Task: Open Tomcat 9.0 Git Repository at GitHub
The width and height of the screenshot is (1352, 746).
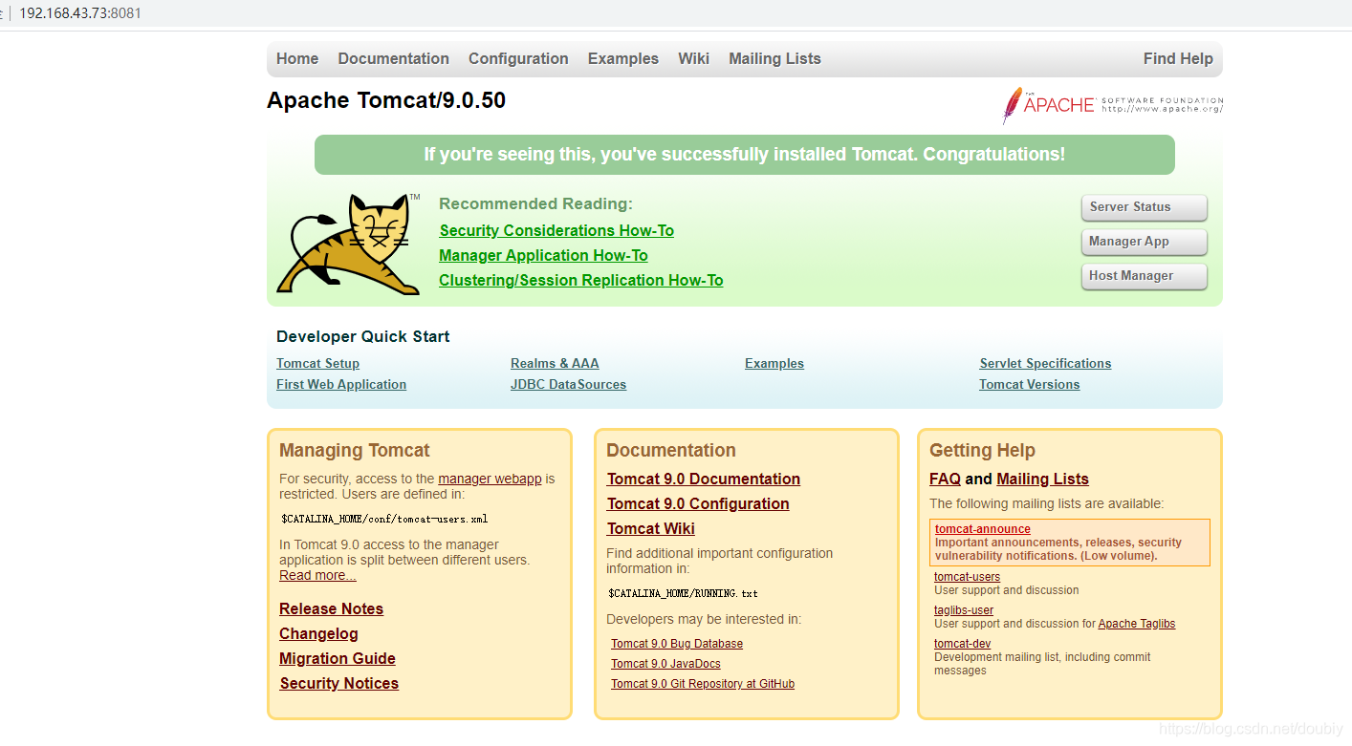Action: [703, 684]
